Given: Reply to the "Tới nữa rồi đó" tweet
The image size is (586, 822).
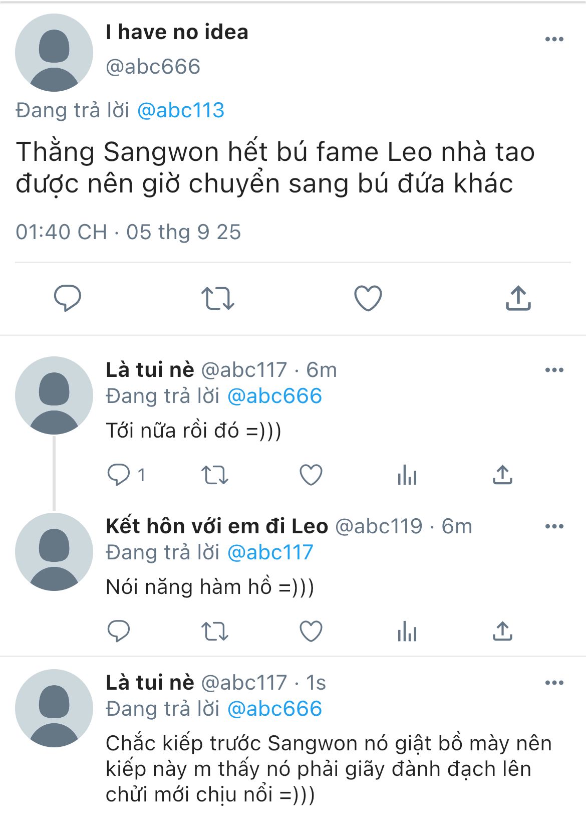Looking at the screenshot, I should pyautogui.click(x=119, y=474).
